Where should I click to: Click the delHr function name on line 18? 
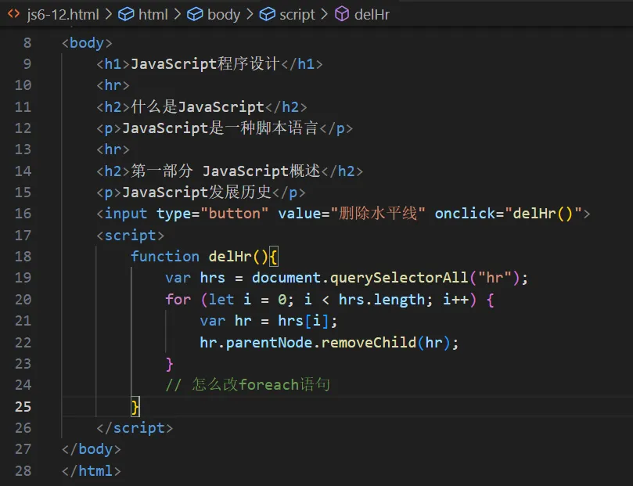click(230, 257)
